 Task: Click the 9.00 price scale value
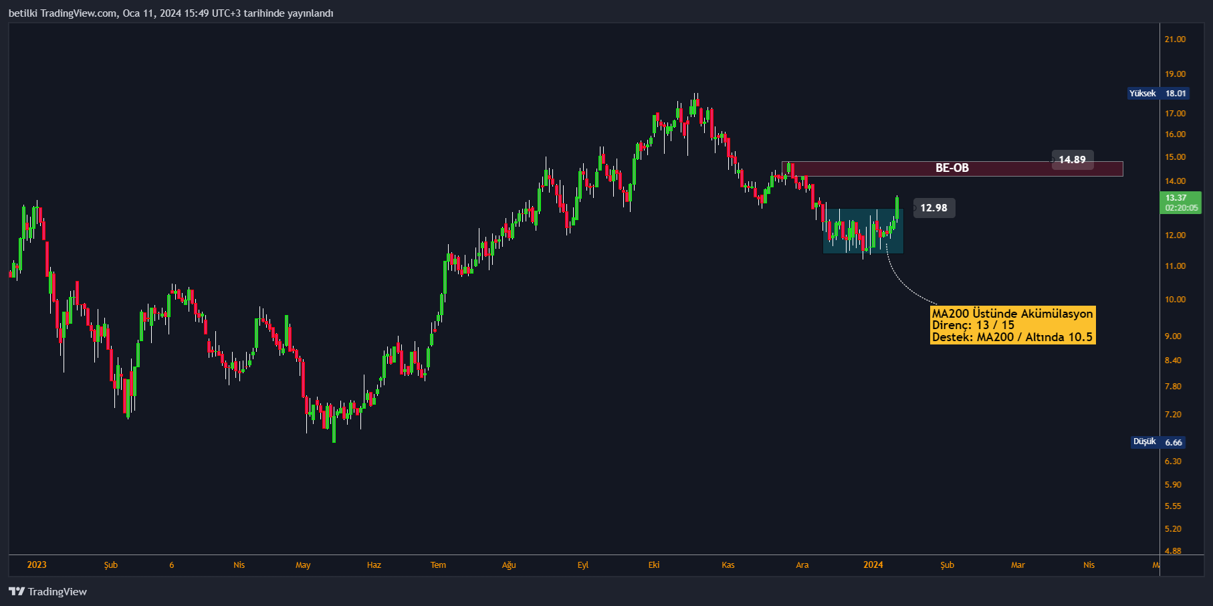(1173, 336)
